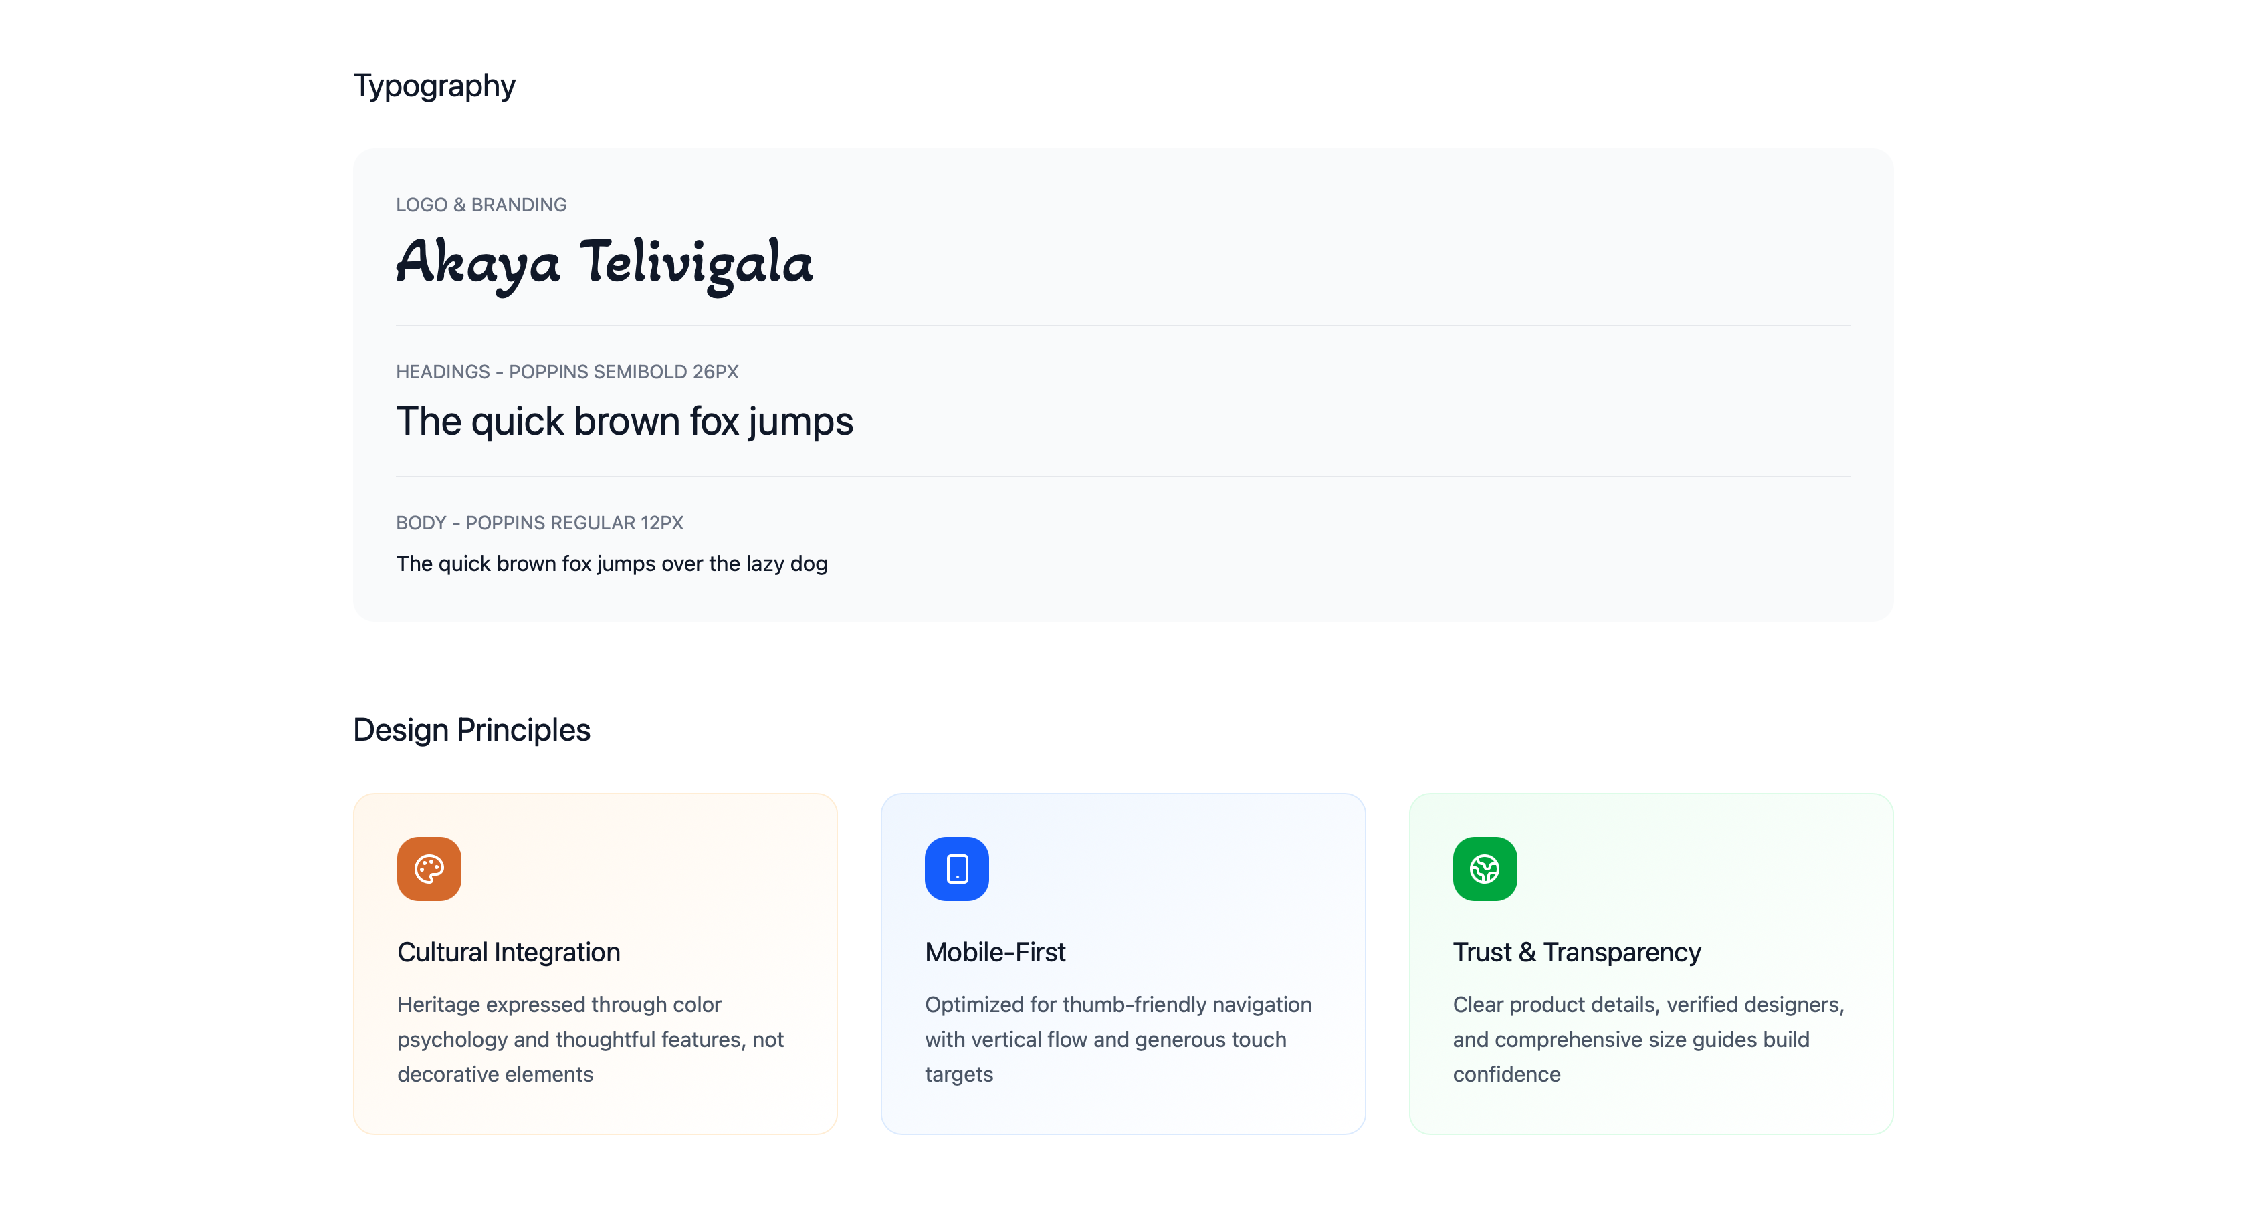
Task: Click the lazy dog body text sample
Action: [611, 564]
